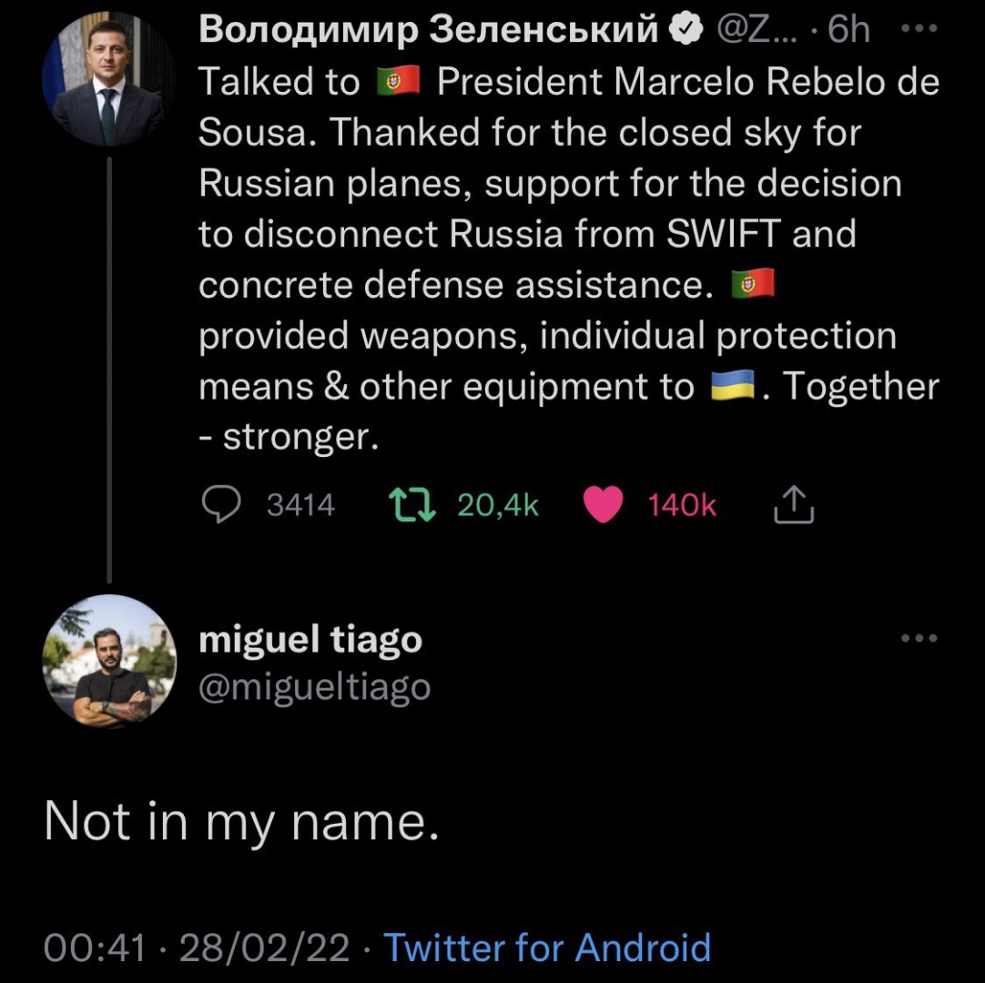Click the Twitter for Android link

(546, 948)
